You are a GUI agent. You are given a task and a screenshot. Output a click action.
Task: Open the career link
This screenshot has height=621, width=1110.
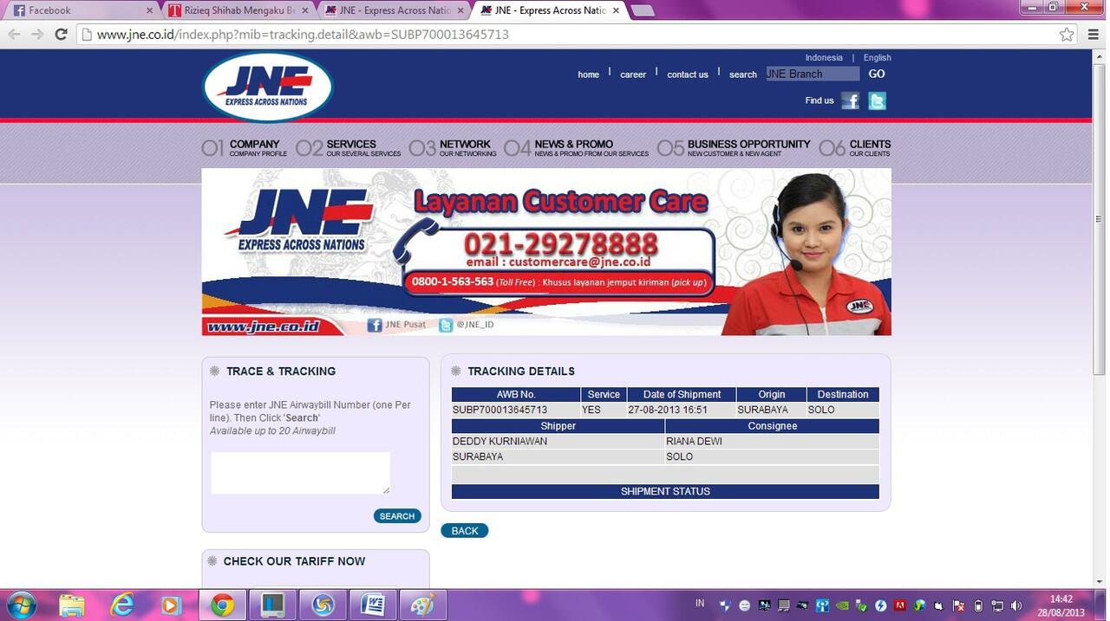pyautogui.click(x=633, y=74)
